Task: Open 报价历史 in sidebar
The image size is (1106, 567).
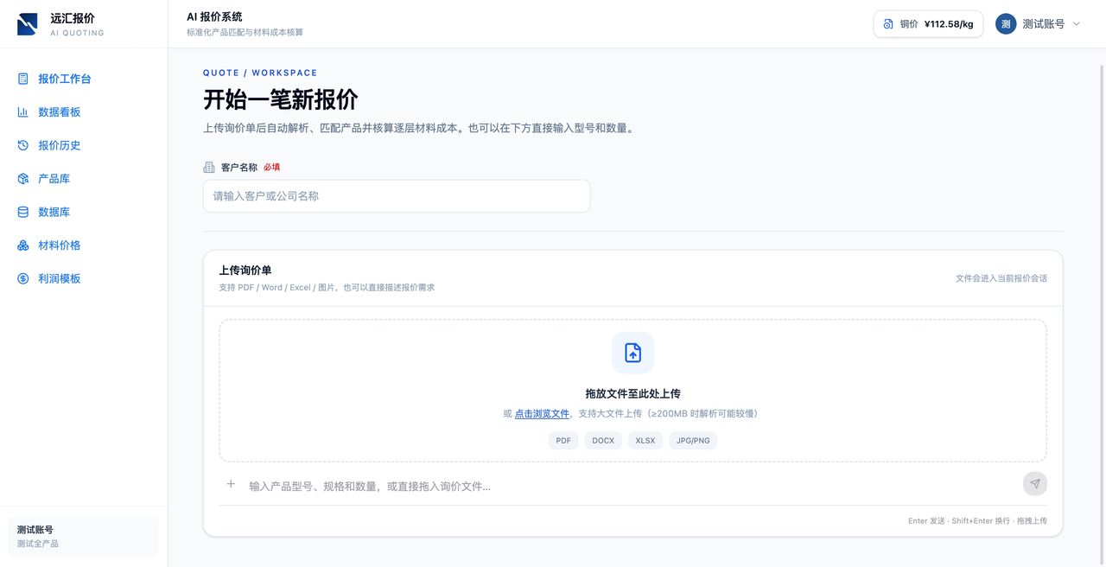Action: [84, 145]
